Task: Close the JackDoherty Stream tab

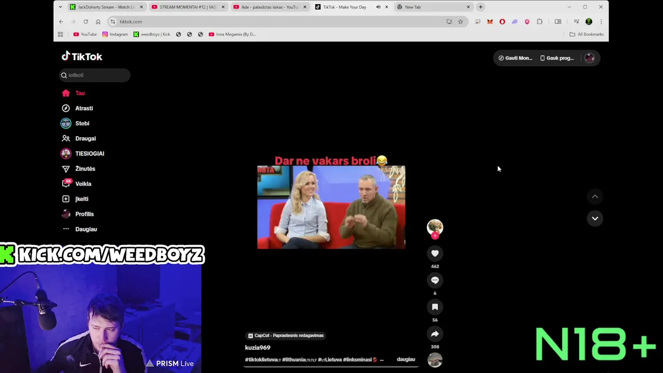Action: [141, 7]
